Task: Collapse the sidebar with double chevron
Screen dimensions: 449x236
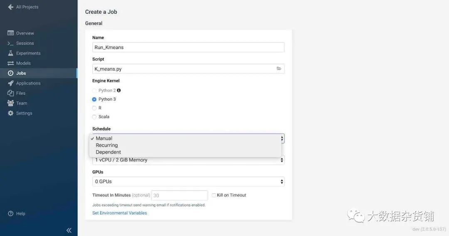Action: point(69,230)
